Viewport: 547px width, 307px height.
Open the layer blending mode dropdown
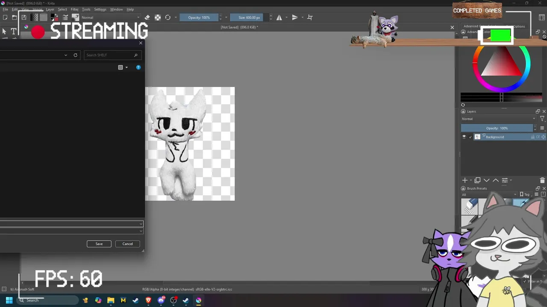(498, 119)
